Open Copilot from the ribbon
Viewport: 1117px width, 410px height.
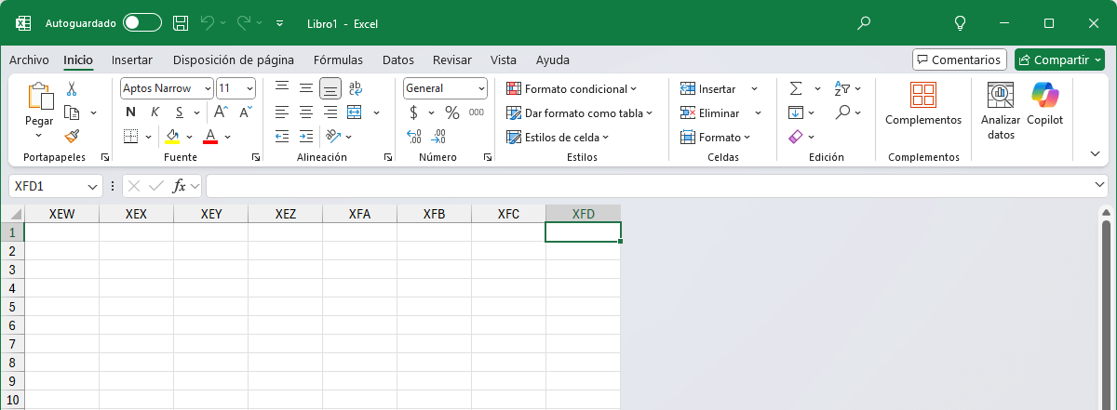coord(1044,104)
